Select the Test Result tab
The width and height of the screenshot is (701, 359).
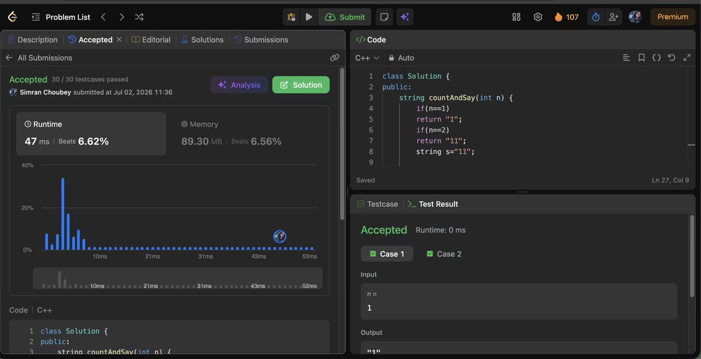pos(433,204)
